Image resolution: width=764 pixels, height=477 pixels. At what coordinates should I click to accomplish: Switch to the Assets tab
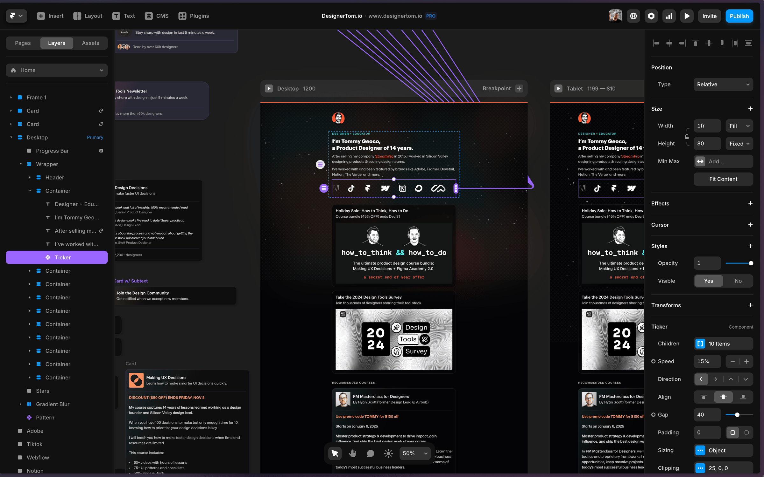coord(90,43)
